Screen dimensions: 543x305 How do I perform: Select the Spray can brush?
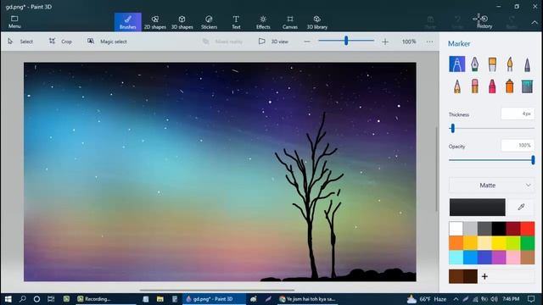509,86
